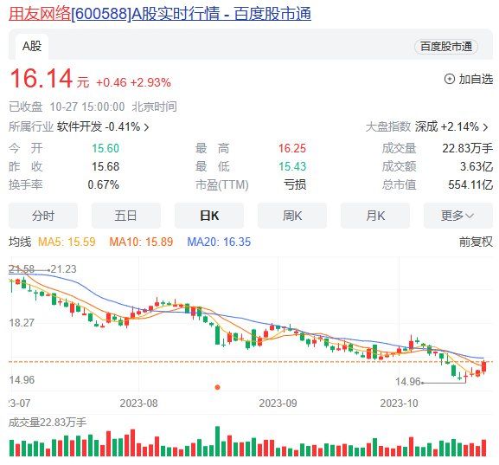499x465 pixels.
Task: Click the +2.93% change percentage
Action: coord(150,83)
